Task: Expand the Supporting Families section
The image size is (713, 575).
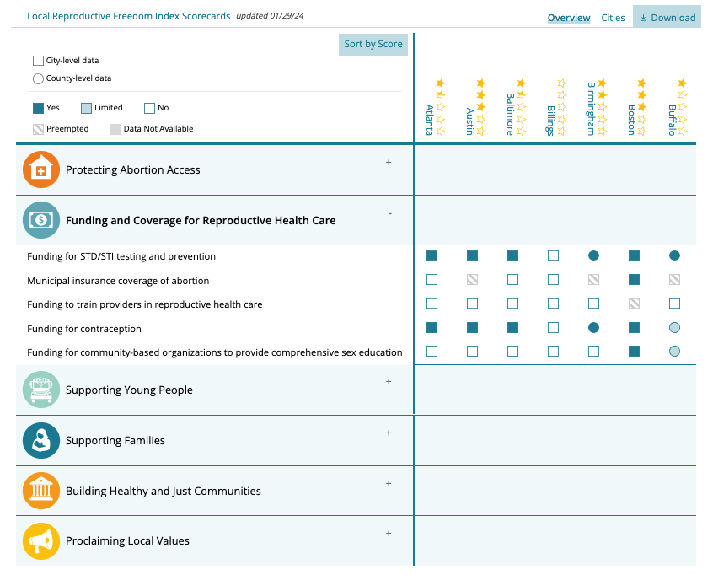Action: coord(389,433)
